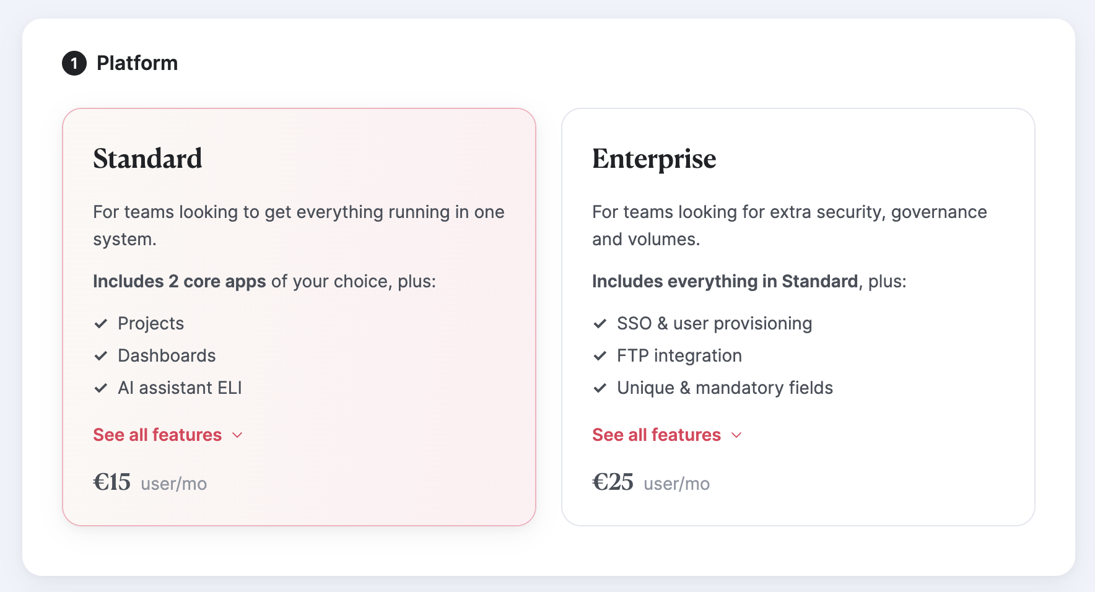Click the Projects feature item
This screenshot has height=592, width=1095.
[x=151, y=323]
